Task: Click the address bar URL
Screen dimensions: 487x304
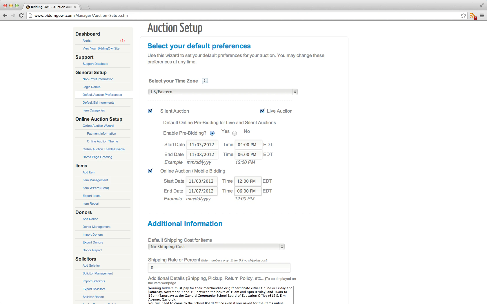Action: [x=81, y=16]
